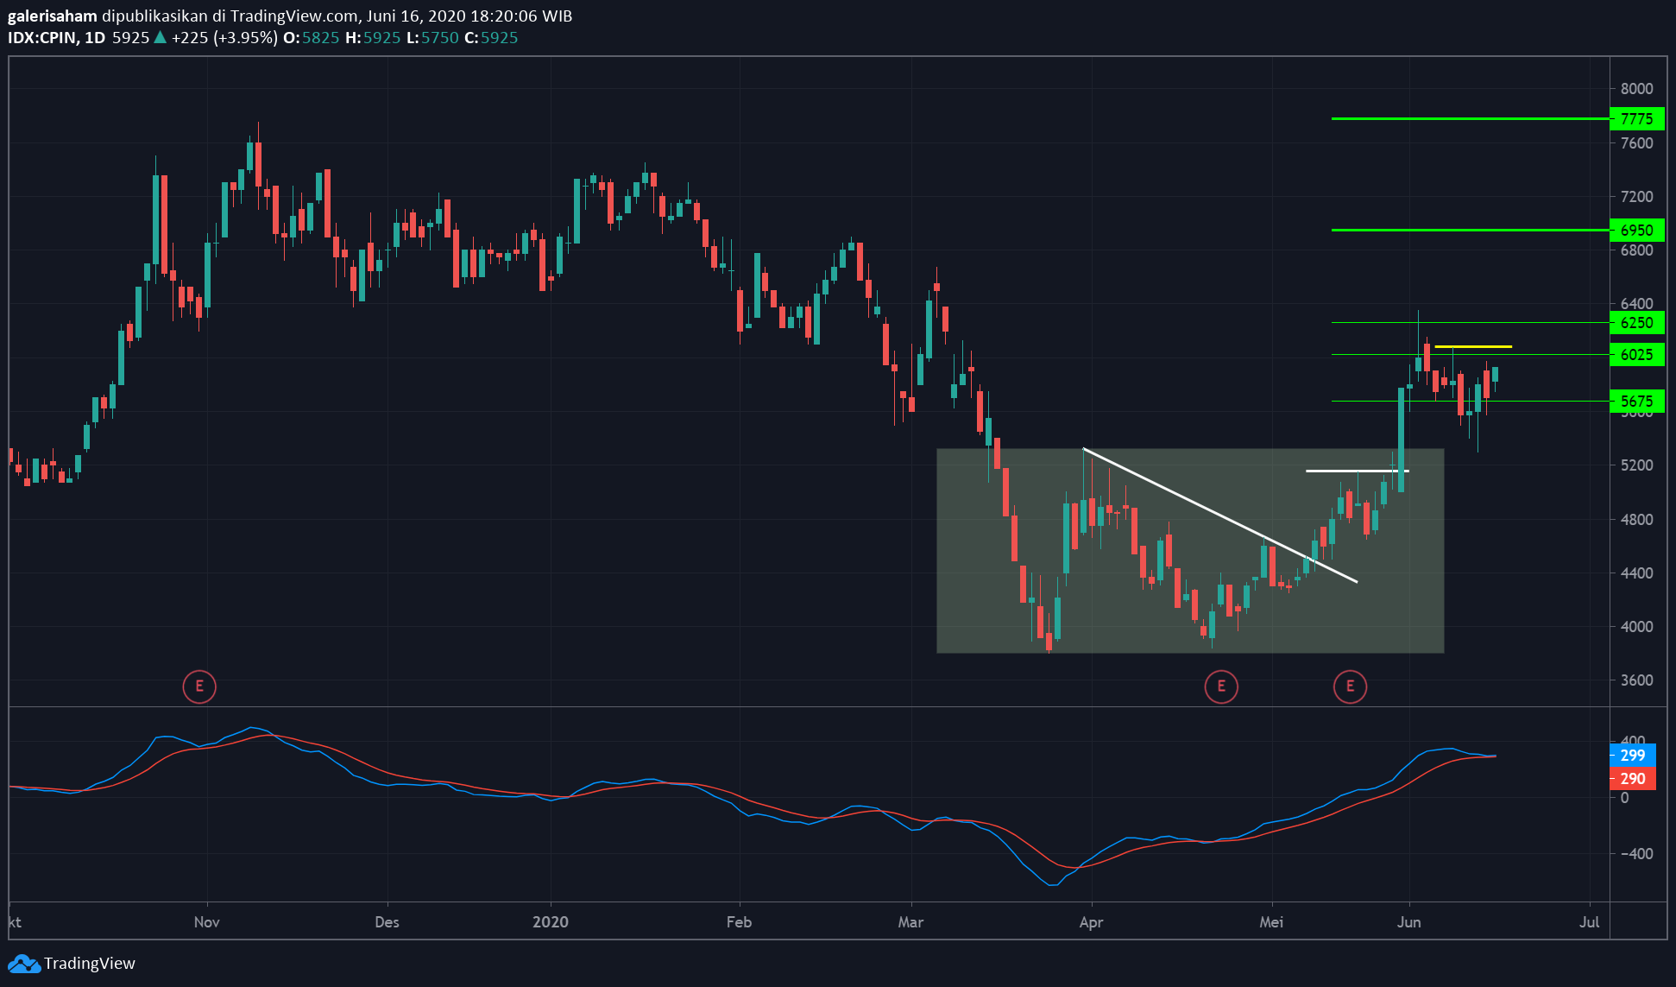The width and height of the screenshot is (1676, 987).
Task: Click the green 6950 price label
Action: pos(1636,231)
